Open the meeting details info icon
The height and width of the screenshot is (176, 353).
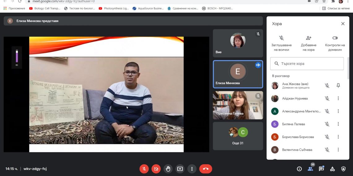[x=299, y=169]
